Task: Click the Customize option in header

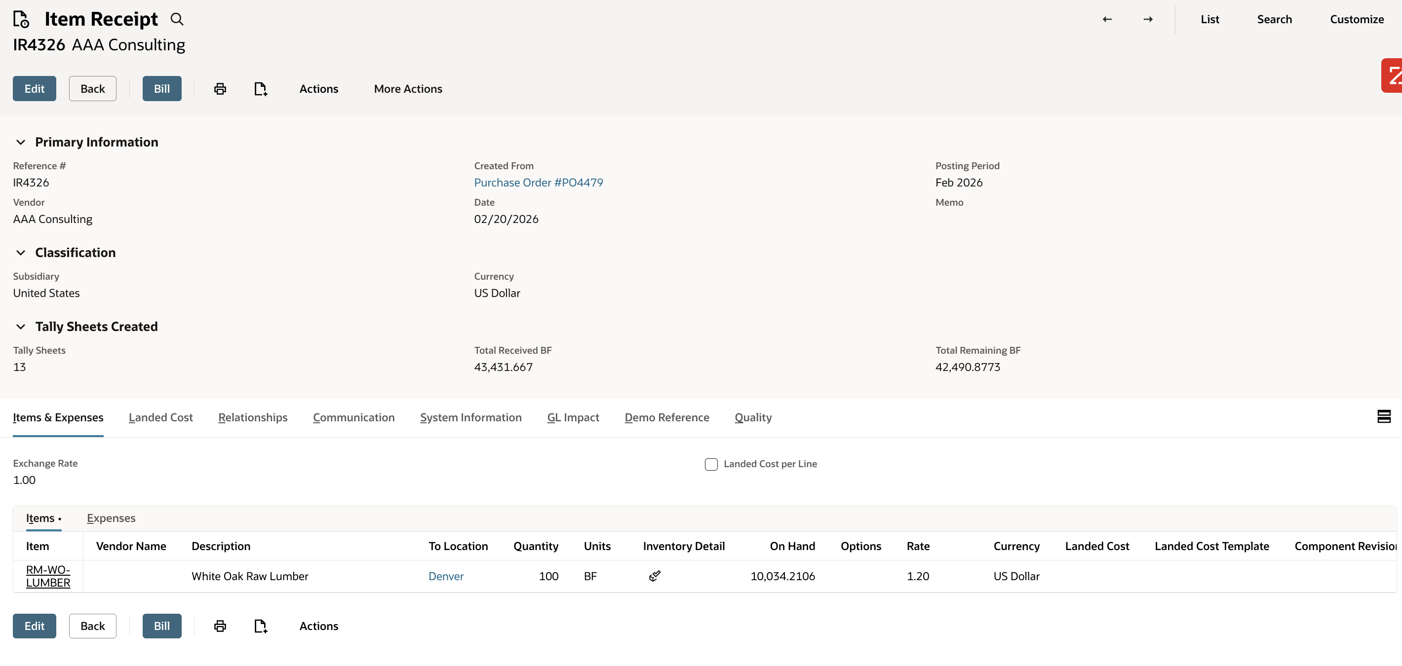Action: pos(1356,19)
